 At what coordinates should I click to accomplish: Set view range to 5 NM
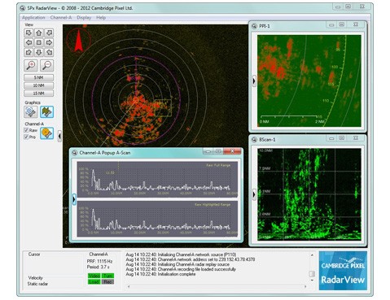39,77
